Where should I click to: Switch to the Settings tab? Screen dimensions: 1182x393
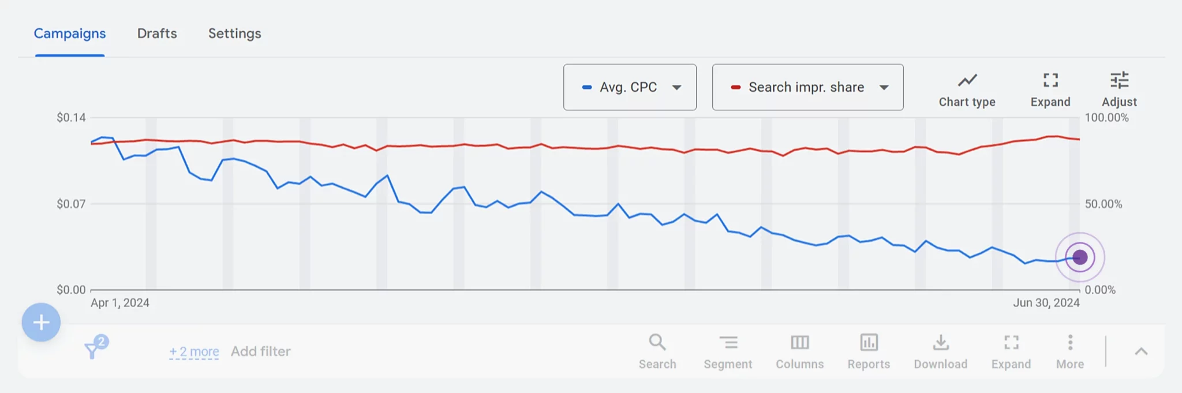(x=234, y=33)
